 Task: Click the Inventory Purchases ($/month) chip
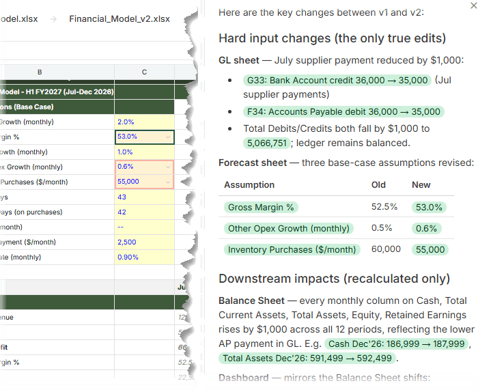point(292,250)
